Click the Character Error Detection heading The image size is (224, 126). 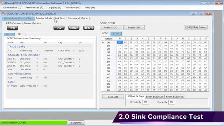[x=24, y=55]
